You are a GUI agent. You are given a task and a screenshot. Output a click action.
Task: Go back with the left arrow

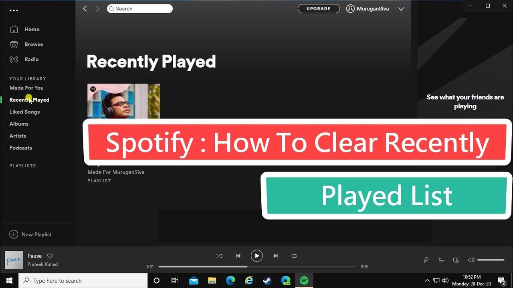[x=85, y=9]
